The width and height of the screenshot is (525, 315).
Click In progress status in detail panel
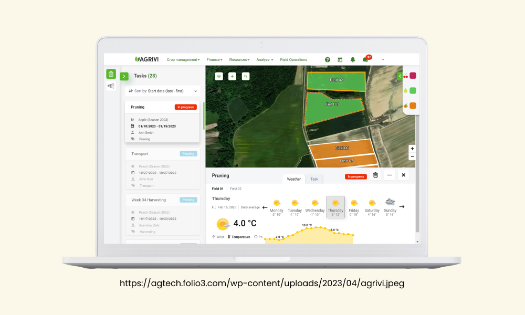pos(355,176)
